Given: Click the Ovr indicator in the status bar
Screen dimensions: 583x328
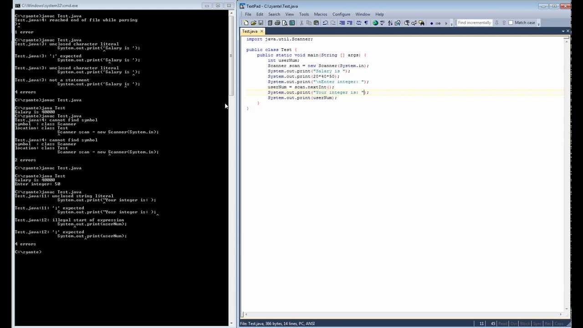Looking at the screenshot, I should coord(513,323).
